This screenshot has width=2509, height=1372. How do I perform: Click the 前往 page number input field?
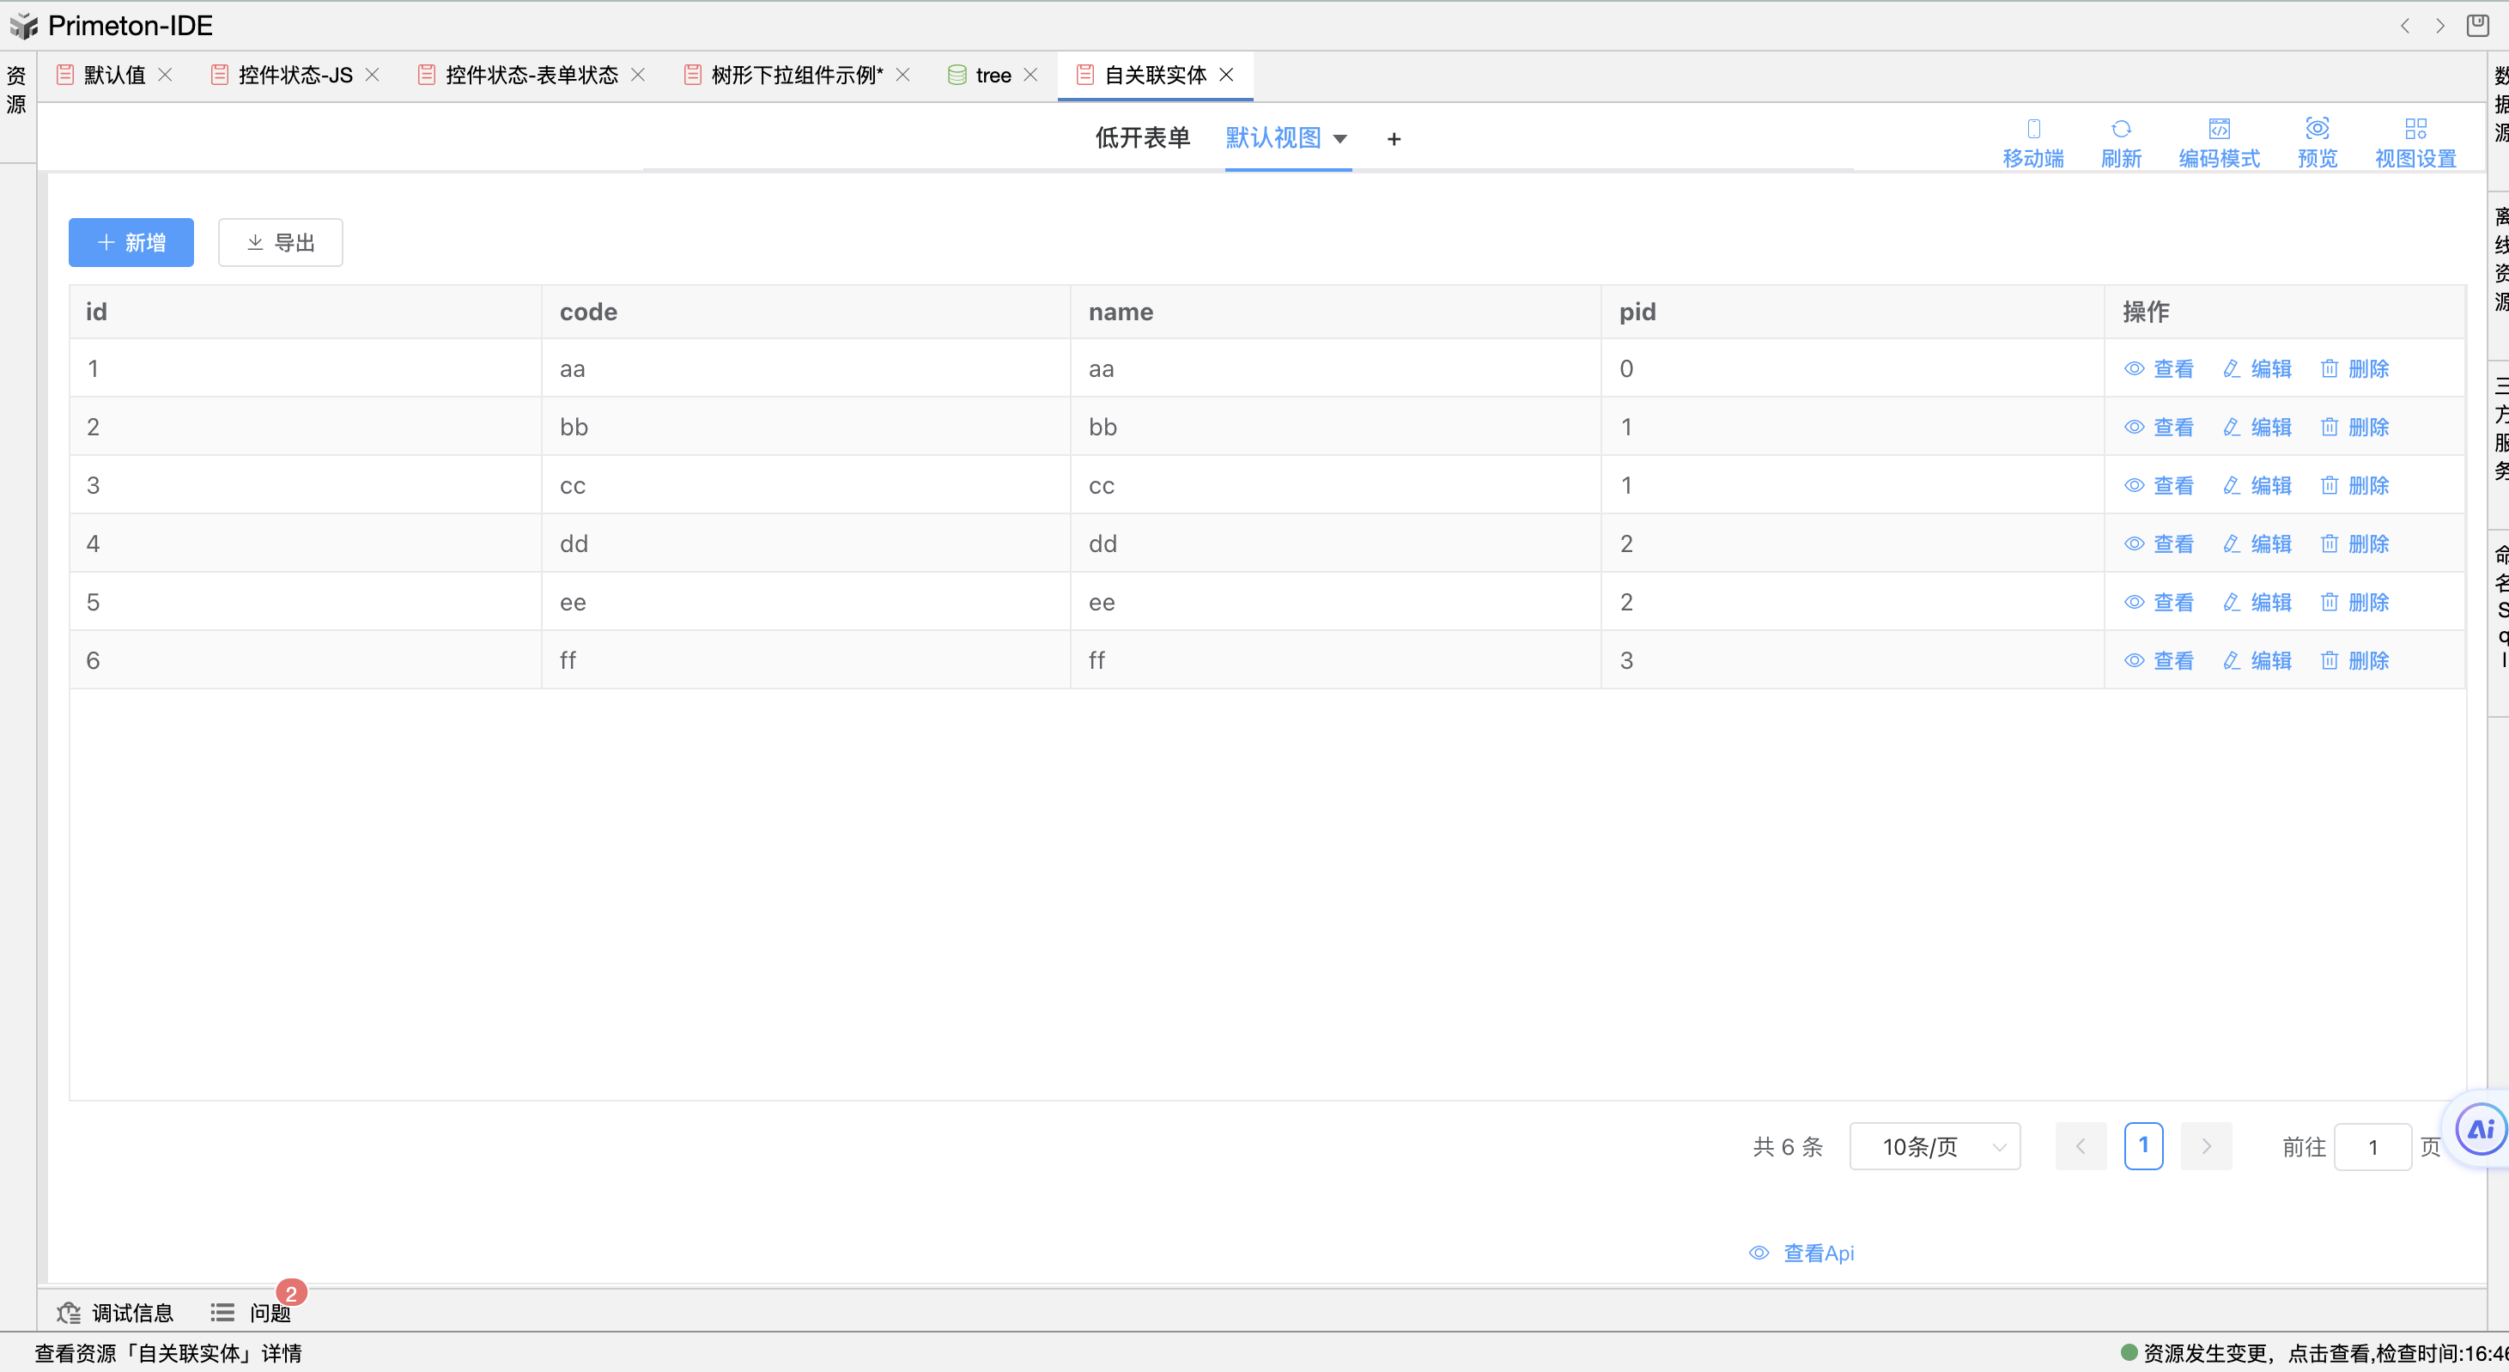2372,1147
